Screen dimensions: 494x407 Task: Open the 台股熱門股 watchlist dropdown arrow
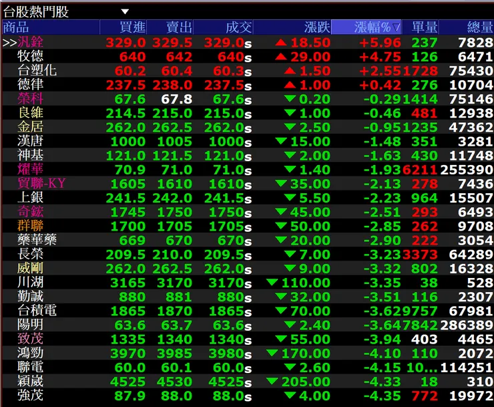tap(125, 12)
